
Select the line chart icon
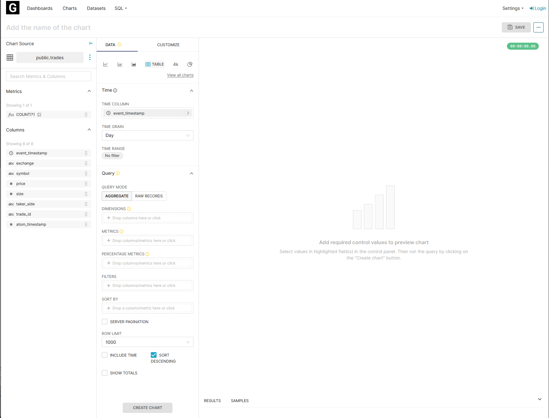tap(106, 64)
